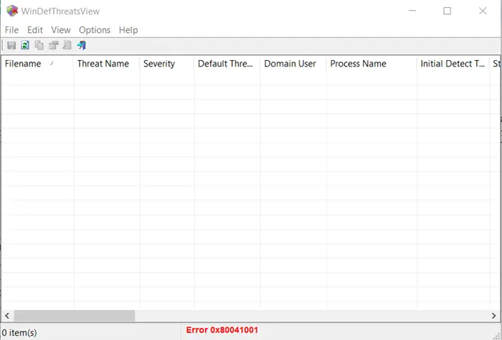This screenshot has width=502, height=340.
Task: Sort by Default Threat column header
Action: coord(227,64)
